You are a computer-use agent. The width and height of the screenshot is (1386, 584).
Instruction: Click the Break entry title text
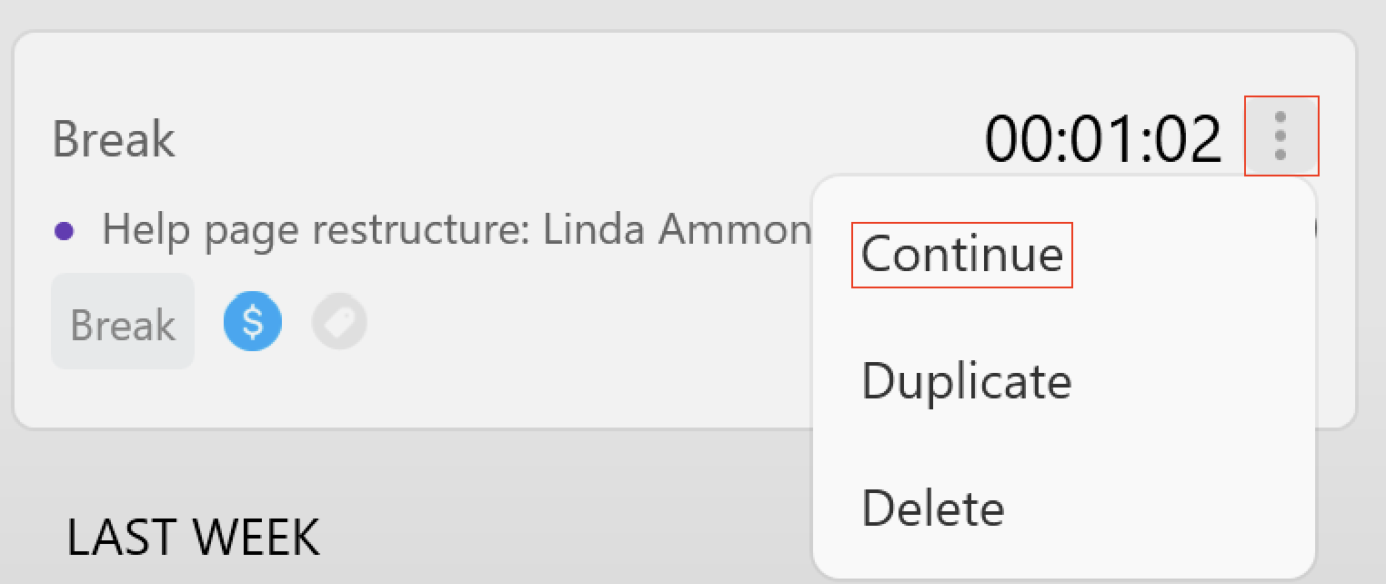114,139
